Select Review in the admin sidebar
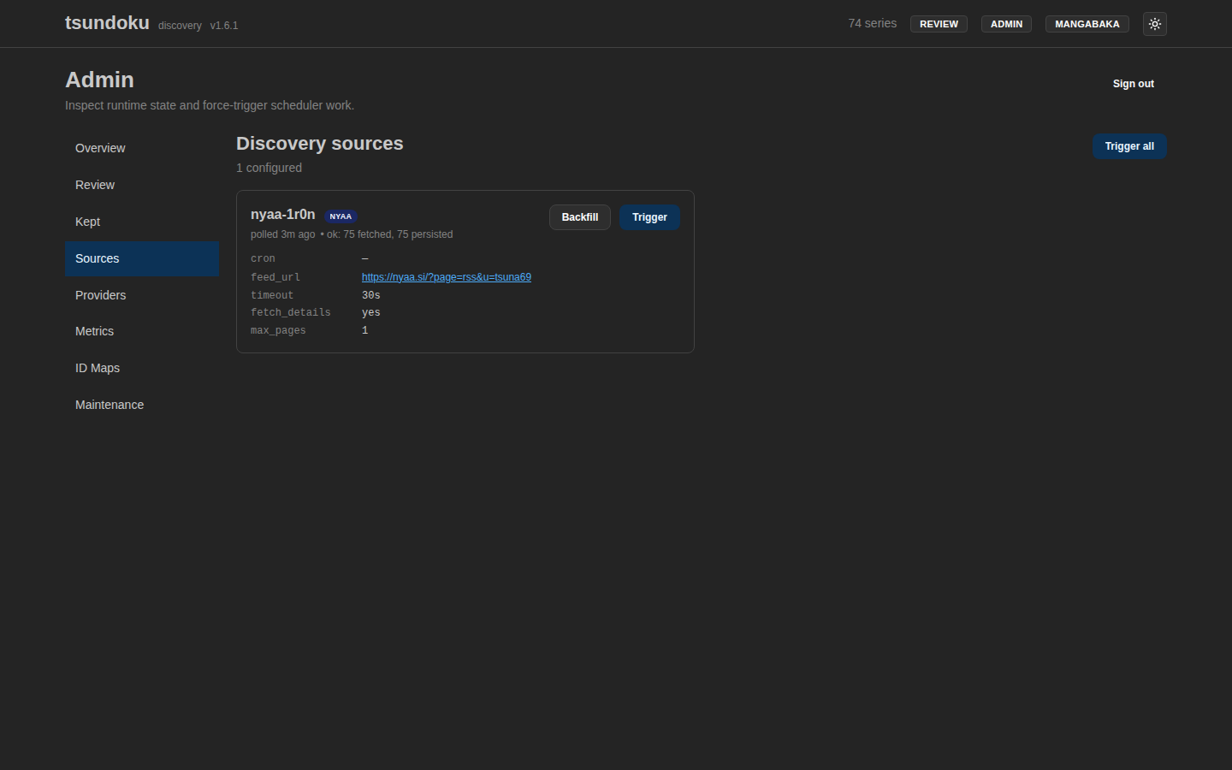Screen dimensions: 1232x770 142,185
